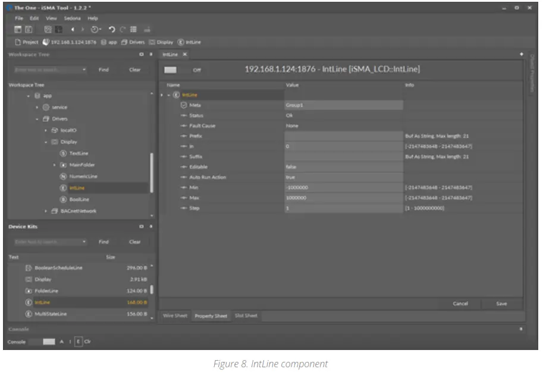Click the Editable value field showing false
The height and width of the screenshot is (372, 543).
[x=344, y=167]
